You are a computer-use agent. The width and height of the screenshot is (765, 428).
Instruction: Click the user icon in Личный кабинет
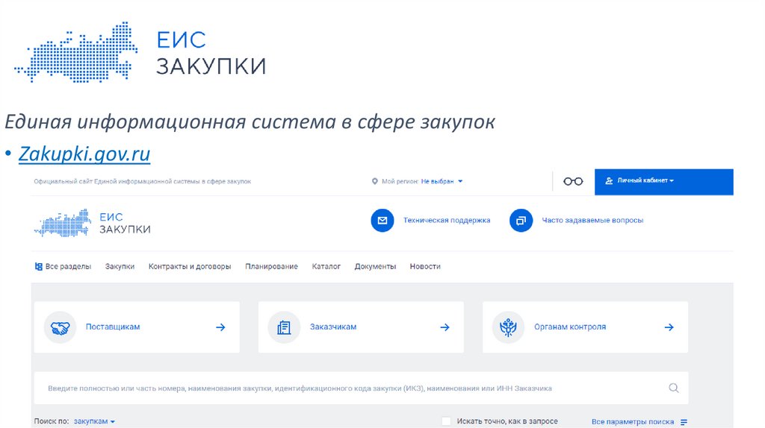pos(609,180)
